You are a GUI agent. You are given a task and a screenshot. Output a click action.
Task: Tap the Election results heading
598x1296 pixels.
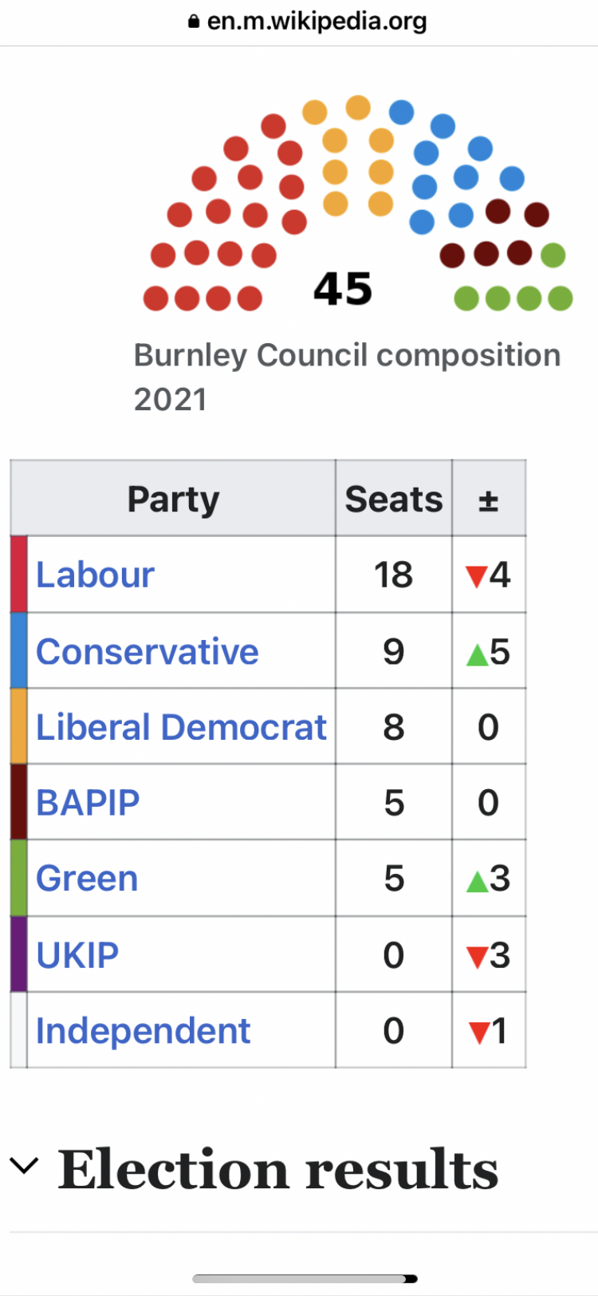click(x=277, y=1169)
